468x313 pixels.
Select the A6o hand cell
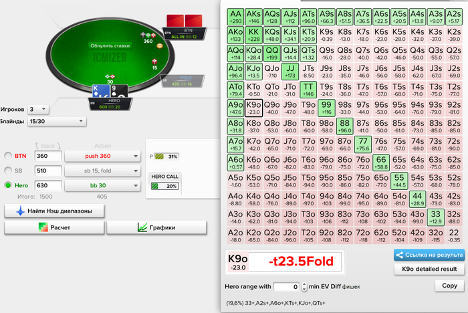click(235, 163)
